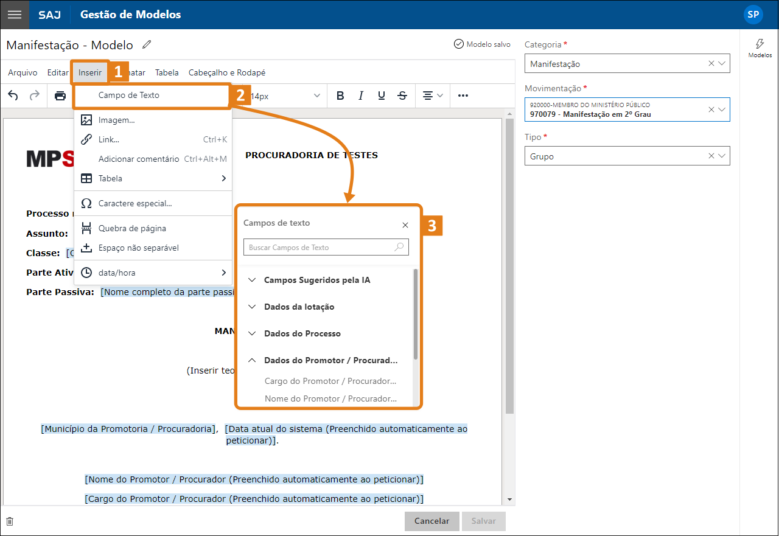
Task: Choose Quebra de página from Inserir menu
Action: tap(132, 228)
